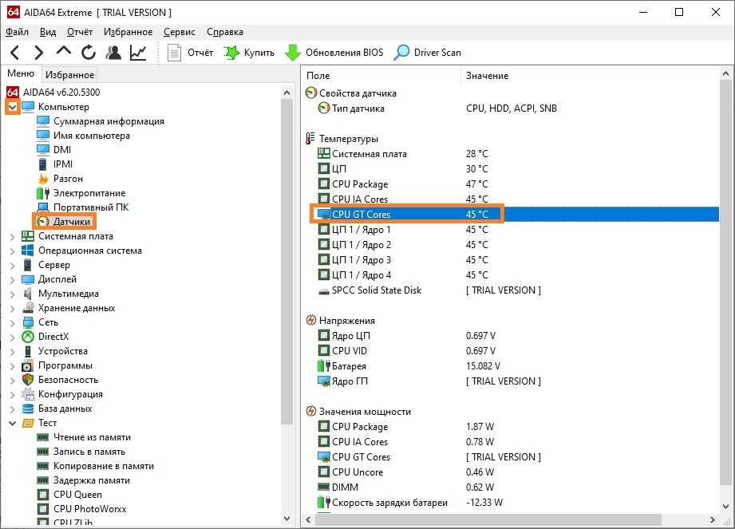The image size is (735, 529).
Task: Click the Up level arrow icon
Action: pyautogui.click(x=64, y=52)
